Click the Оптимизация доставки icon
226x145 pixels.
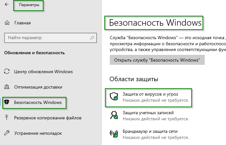pos(7,87)
